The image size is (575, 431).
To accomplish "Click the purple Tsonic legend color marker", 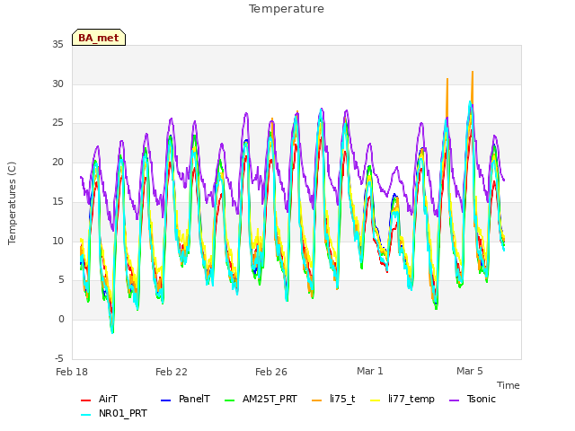I will point(454,400).
